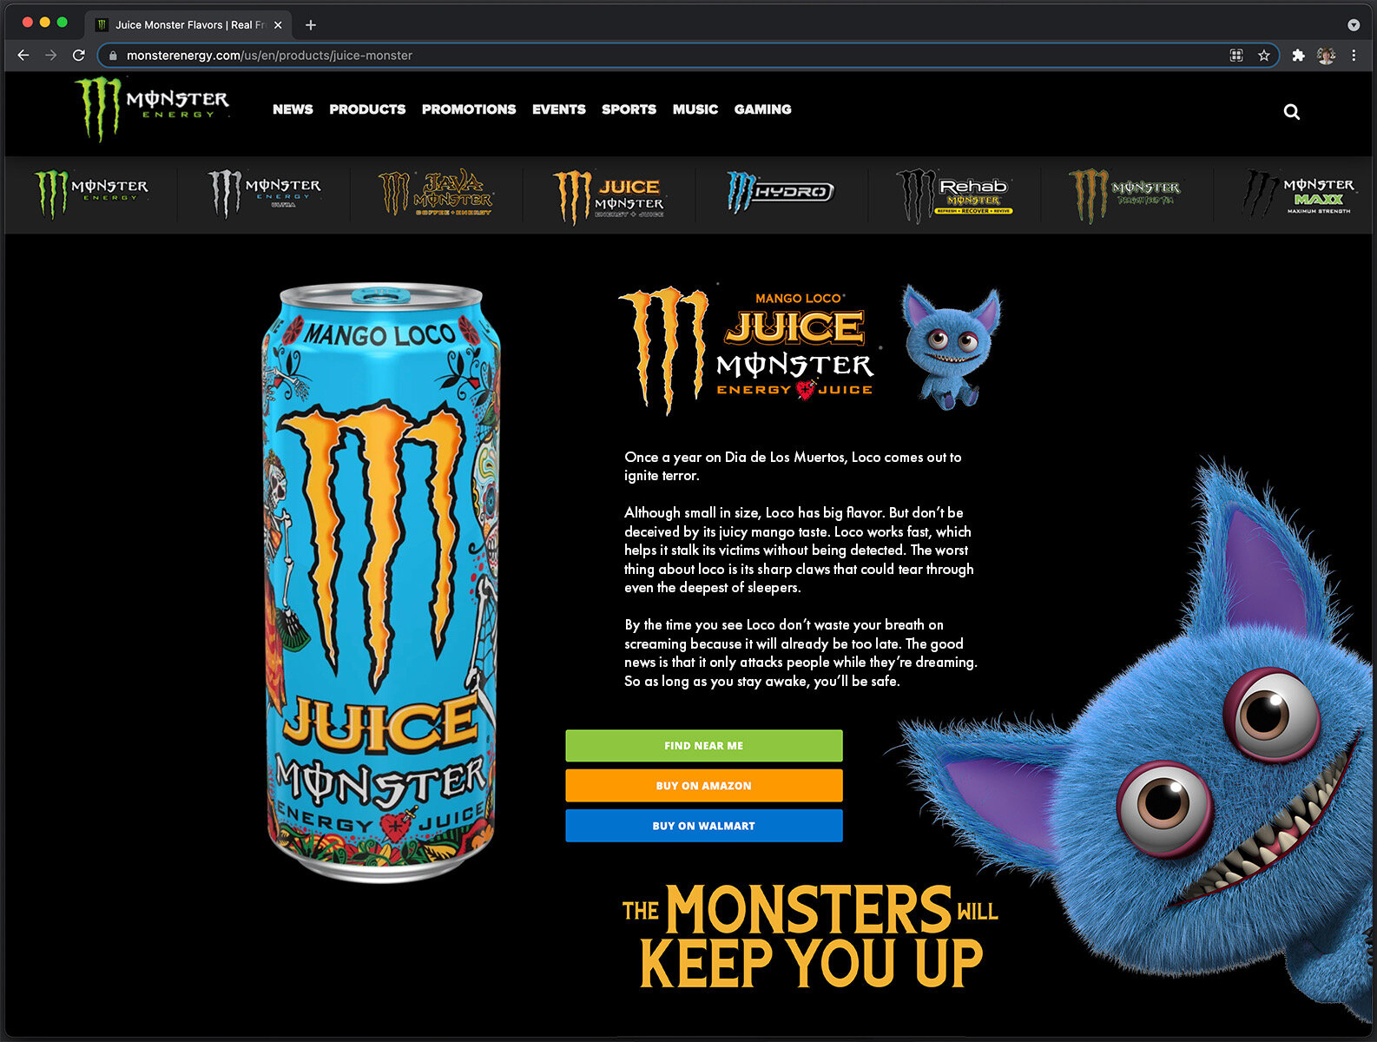Image resolution: width=1377 pixels, height=1042 pixels.
Task: View site info via the padlock icon
Action: [113, 56]
